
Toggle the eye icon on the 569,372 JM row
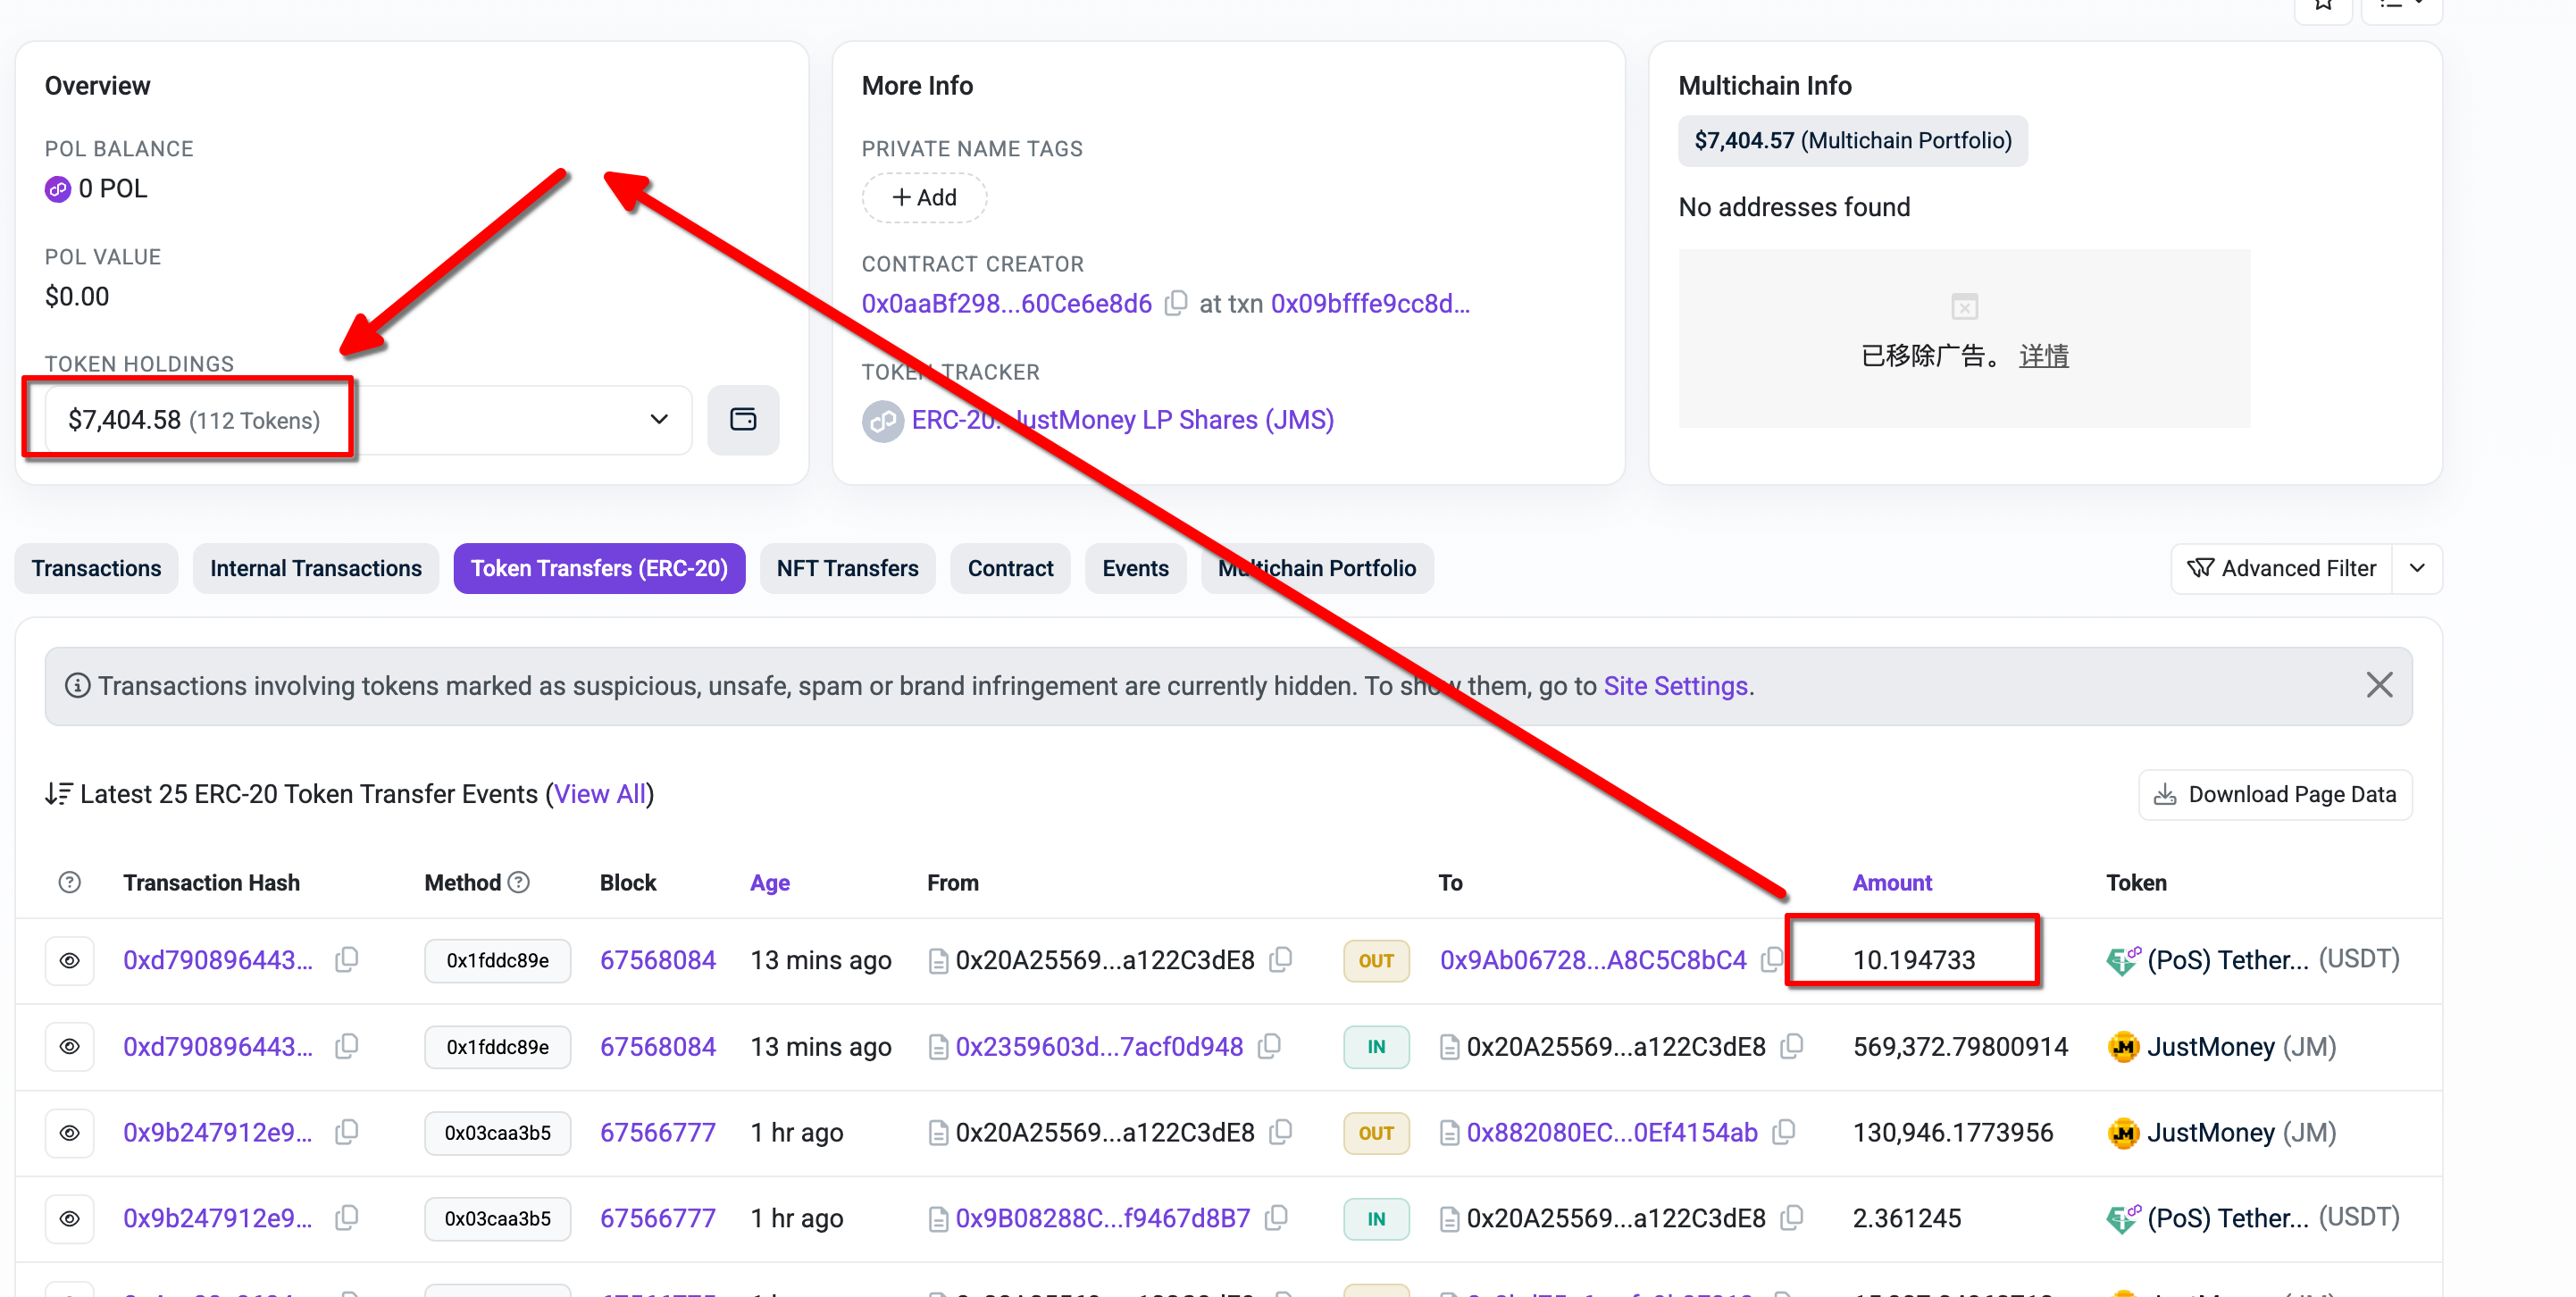(x=69, y=1046)
